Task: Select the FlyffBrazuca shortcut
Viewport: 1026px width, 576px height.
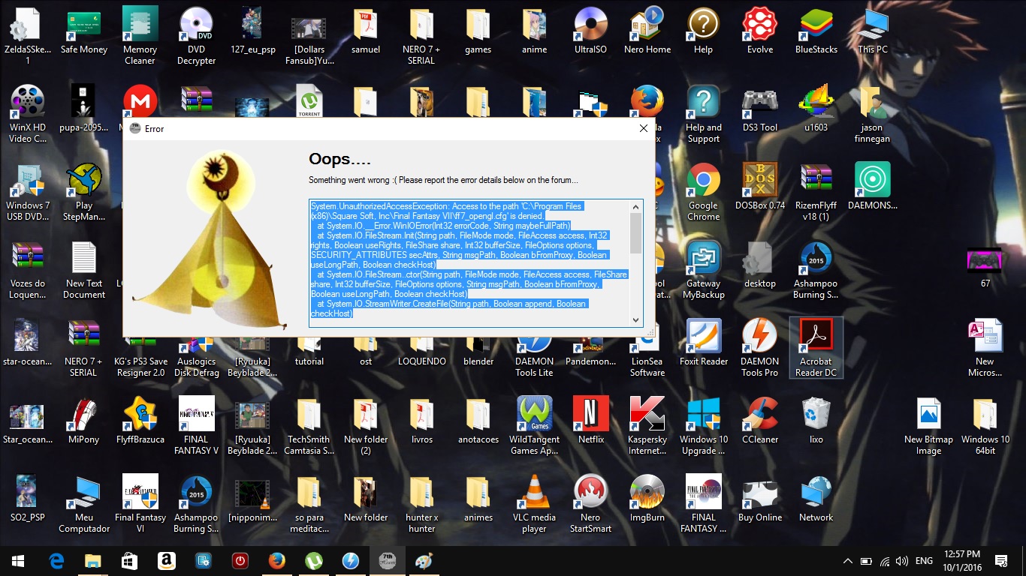Action: pos(140,421)
